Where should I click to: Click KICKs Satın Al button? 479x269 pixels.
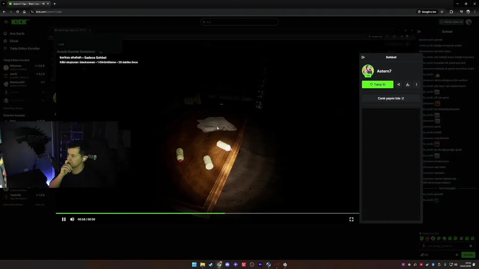point(451,22)
